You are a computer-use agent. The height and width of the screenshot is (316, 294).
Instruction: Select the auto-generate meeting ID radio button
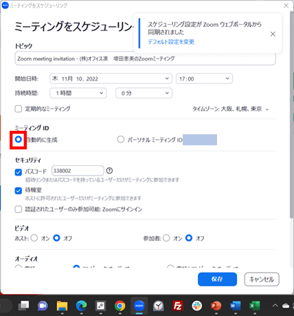tap(19, 139)
